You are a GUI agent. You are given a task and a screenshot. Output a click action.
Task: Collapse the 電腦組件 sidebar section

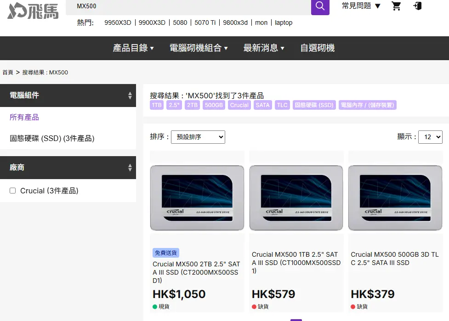[68, 95]
